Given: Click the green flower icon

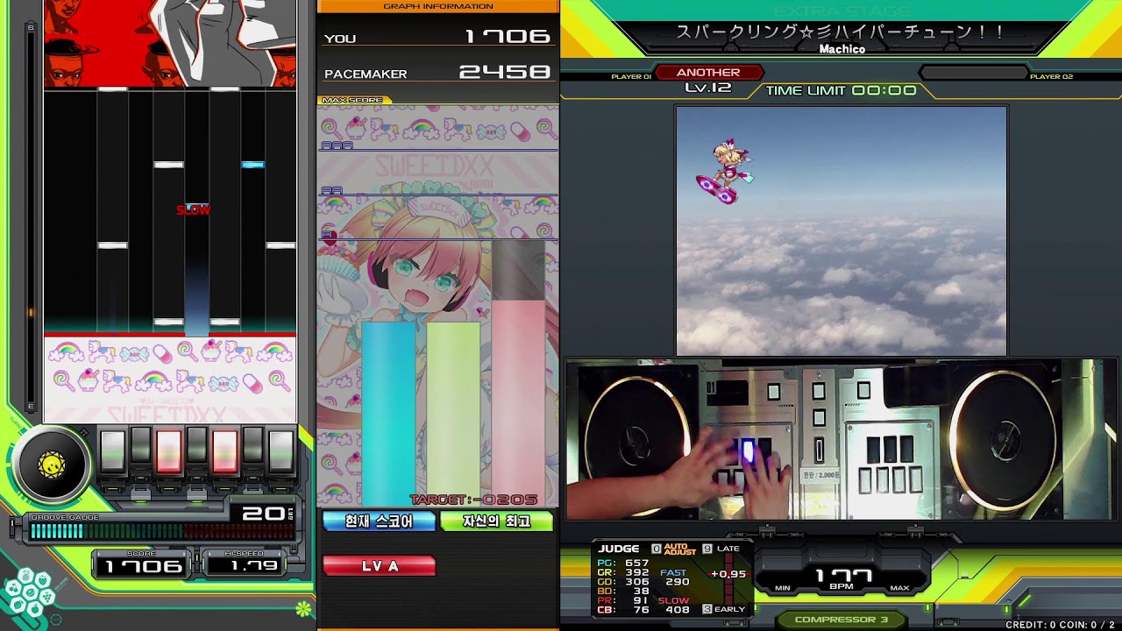Looking at the screenshot, I should (303, 607).
